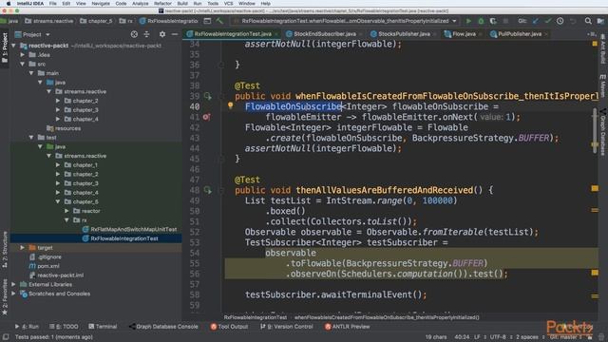Click the Apple menu icon
Viewport: 608px width, 342px height.
pyautogui.click(x=9, y=4)
